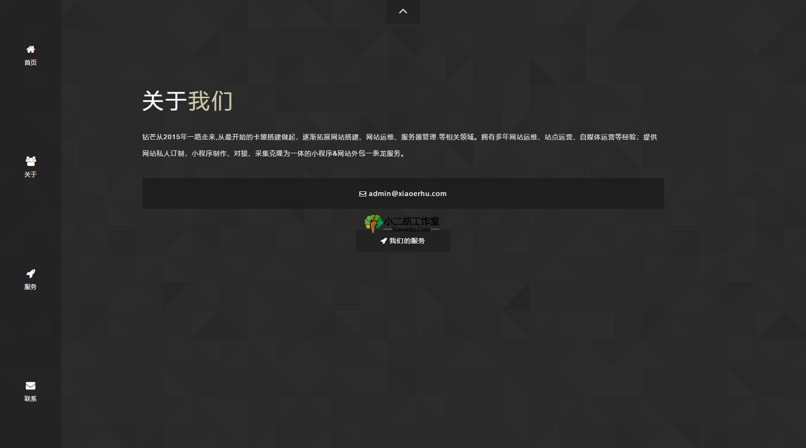Click the sidebar rocket icon for 服务
Viewport: 806px width, 448px height.
pyautogui.click(x=31, y=274)
